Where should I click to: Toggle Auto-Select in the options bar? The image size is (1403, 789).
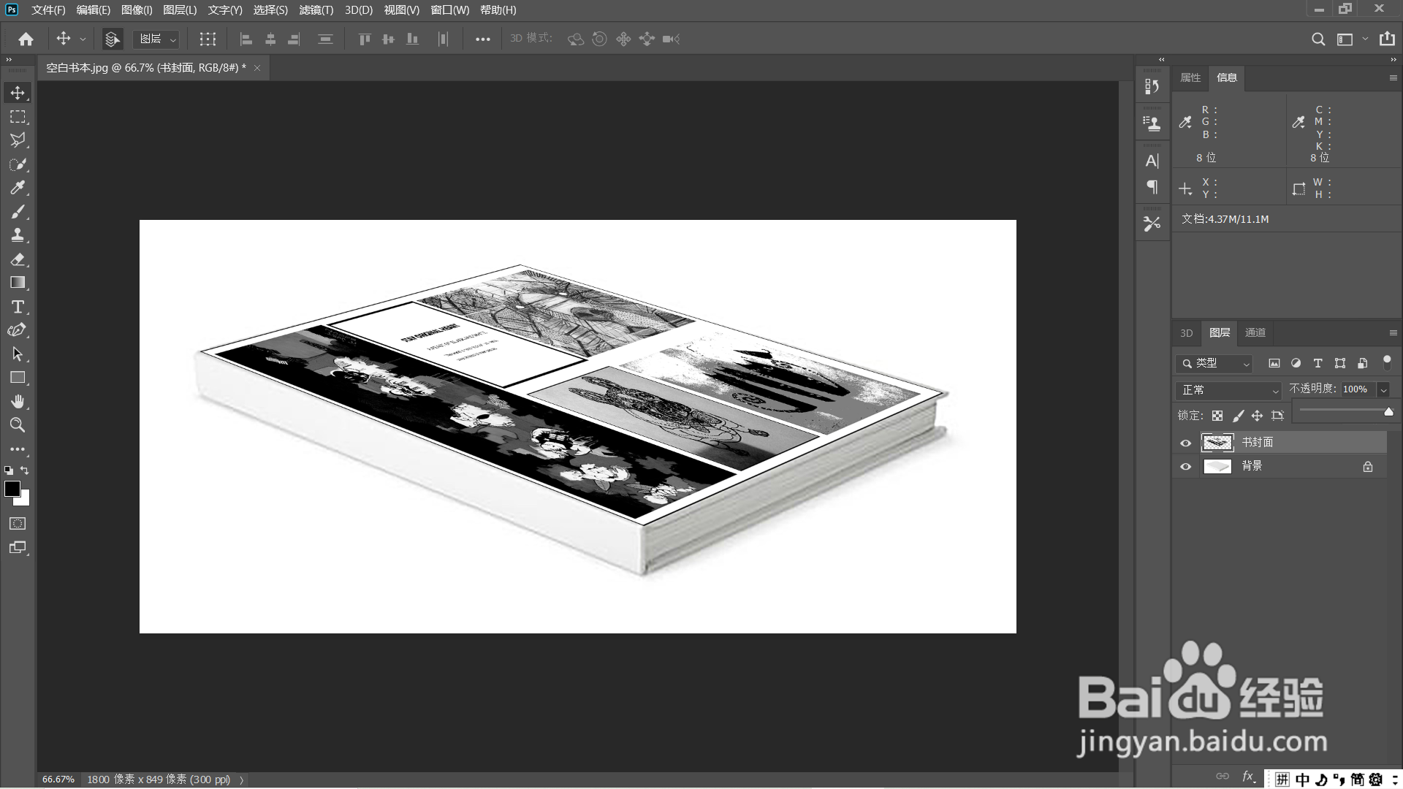[x=112, y=39]
